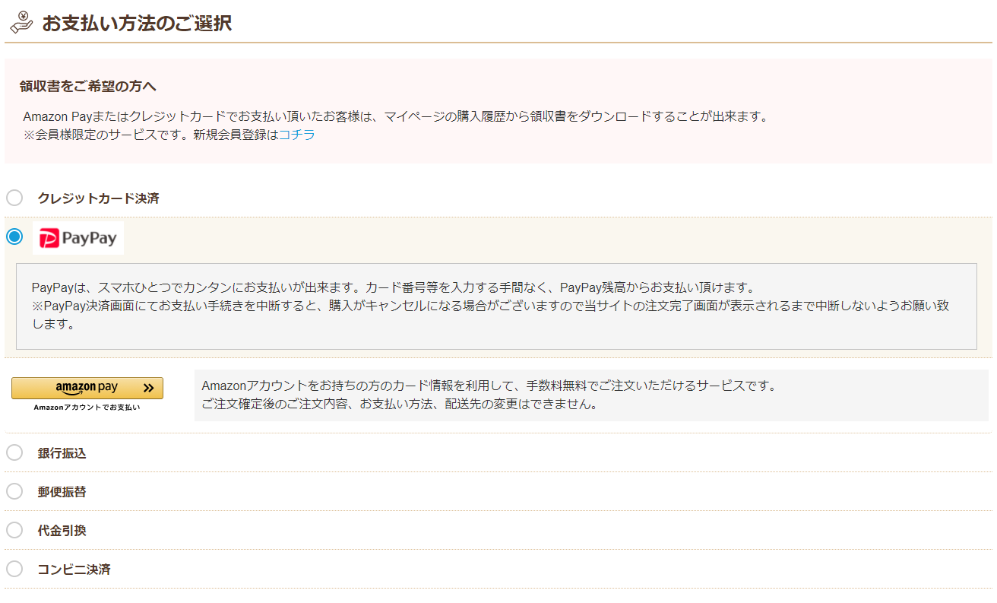This screenshot has height=603, width=997.
Task: Click the PayPay description text box
Action: coord(496,306)
